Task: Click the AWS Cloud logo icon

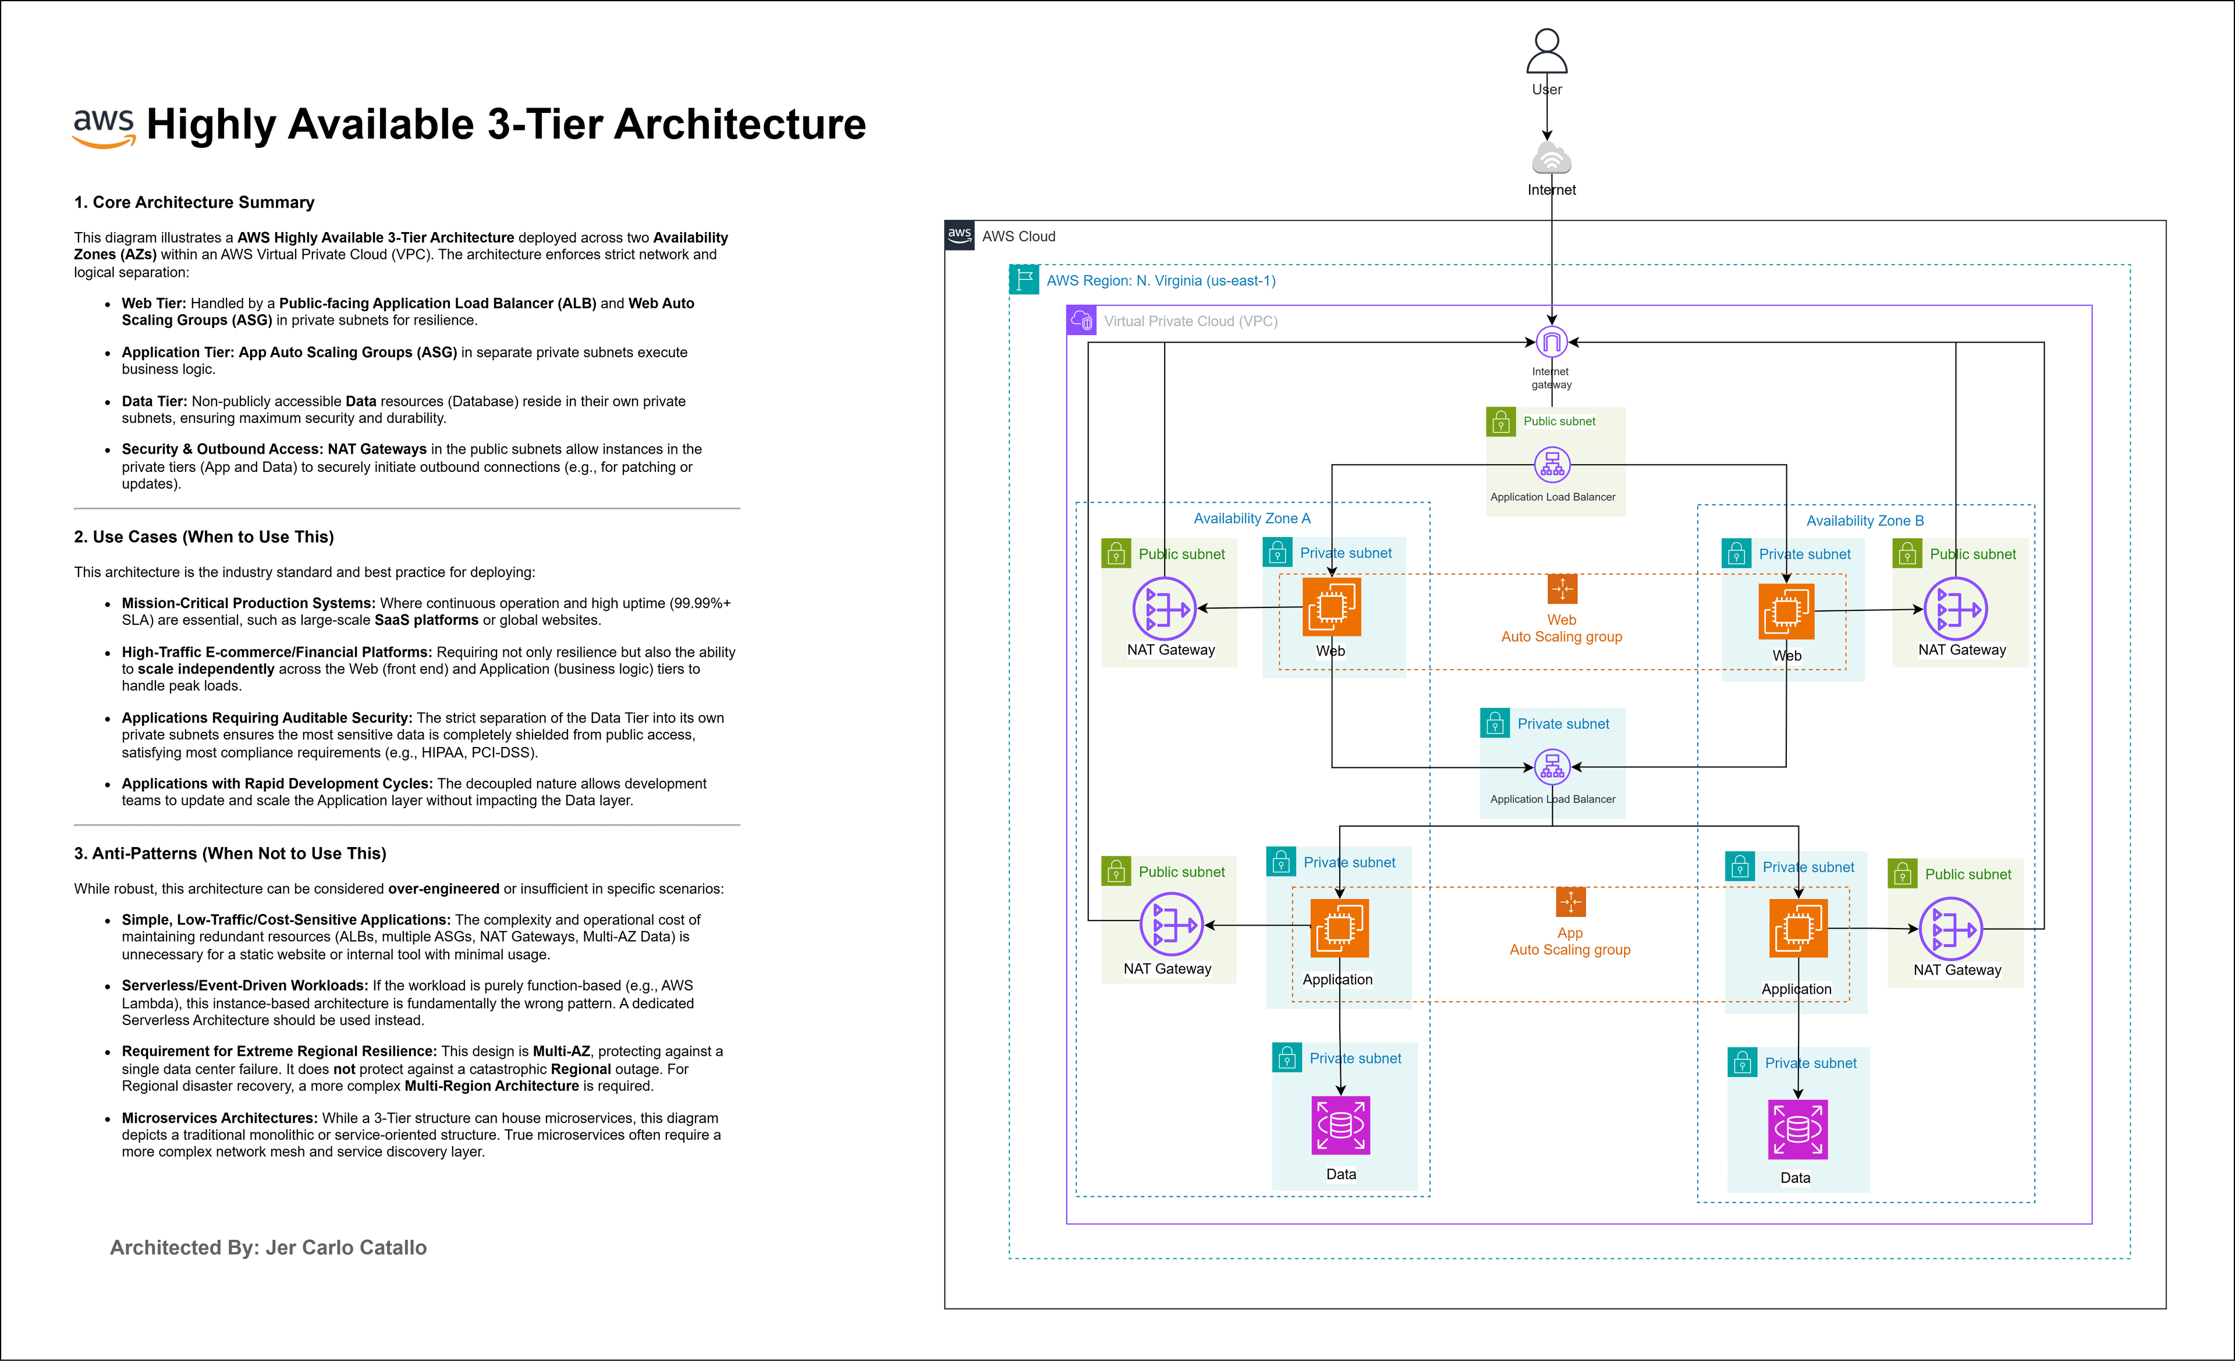Action: [x=960, y=235]
